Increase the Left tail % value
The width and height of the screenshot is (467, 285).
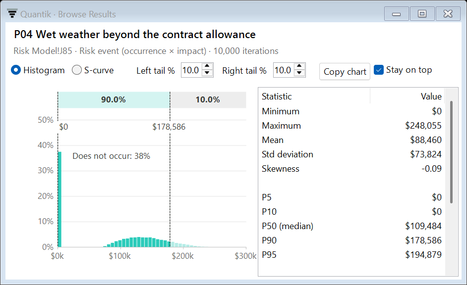207,66
